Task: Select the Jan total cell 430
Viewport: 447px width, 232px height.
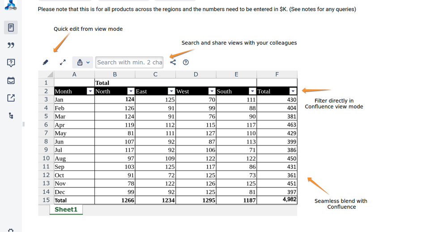Action: coord(277,99)
